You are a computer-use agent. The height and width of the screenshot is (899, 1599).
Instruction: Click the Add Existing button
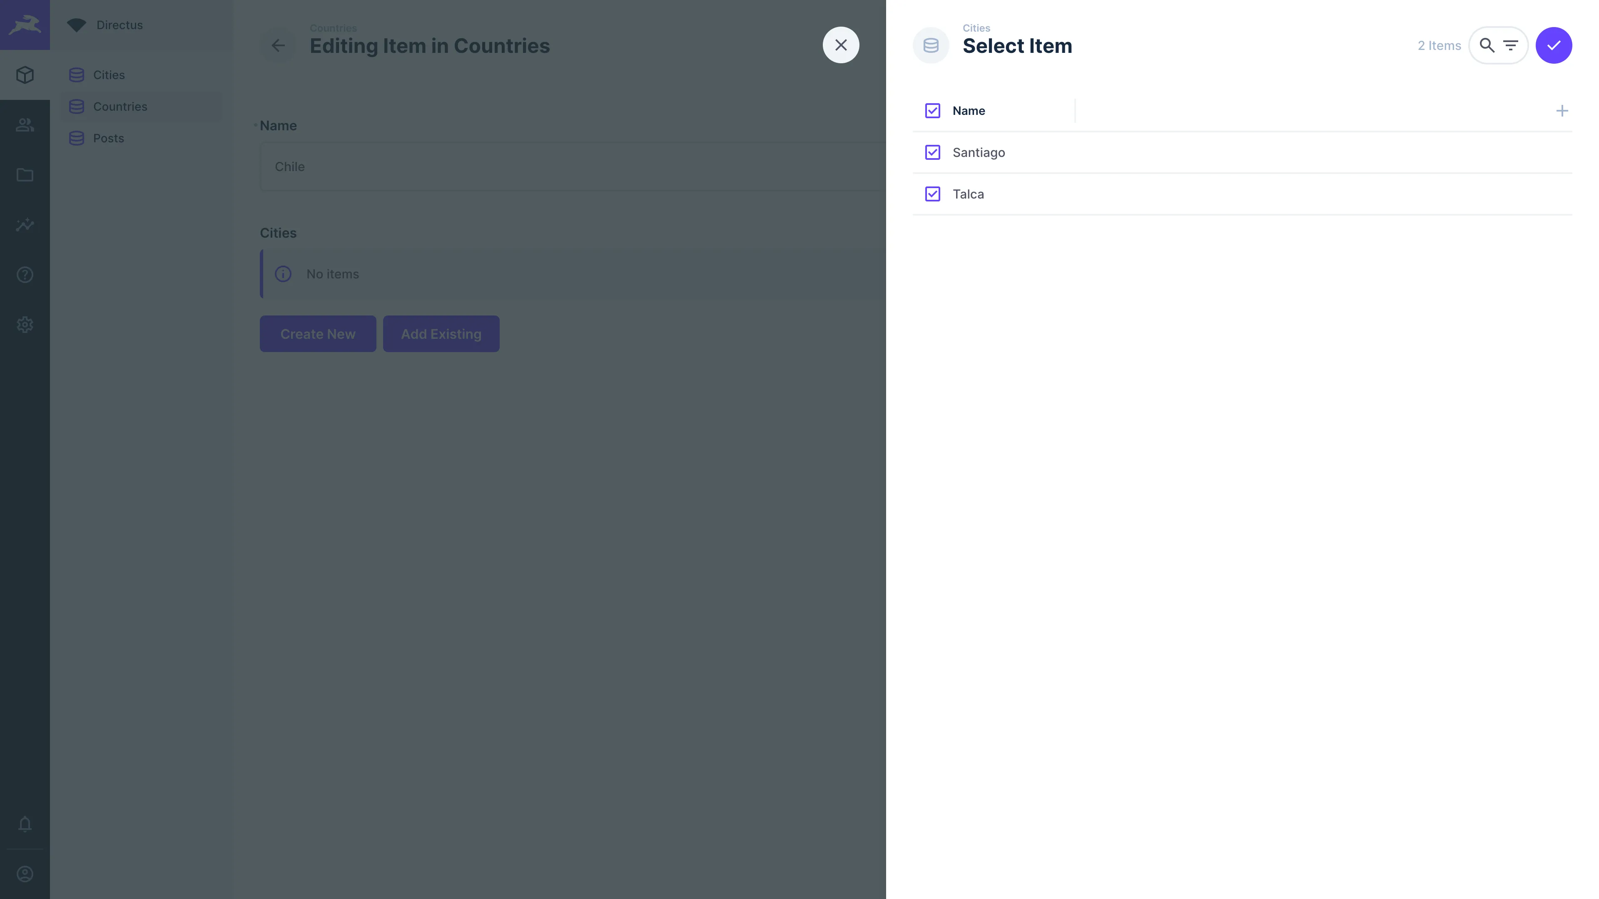pos(441,334)
